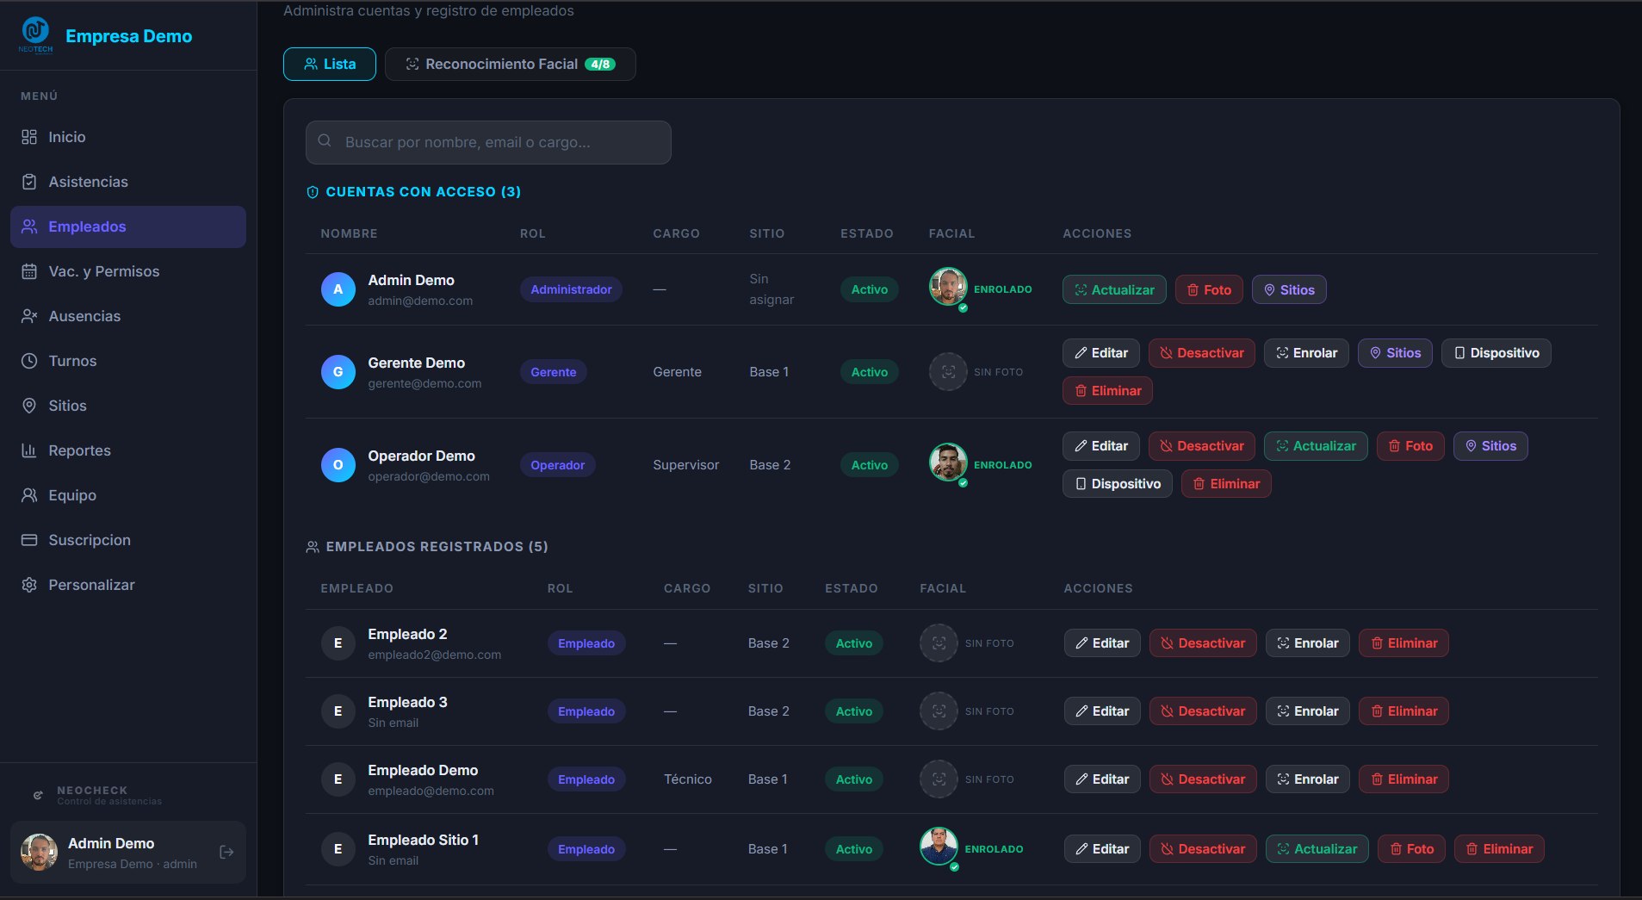Edit the Empleado Sitio 1 record

tap(1101, 849)
